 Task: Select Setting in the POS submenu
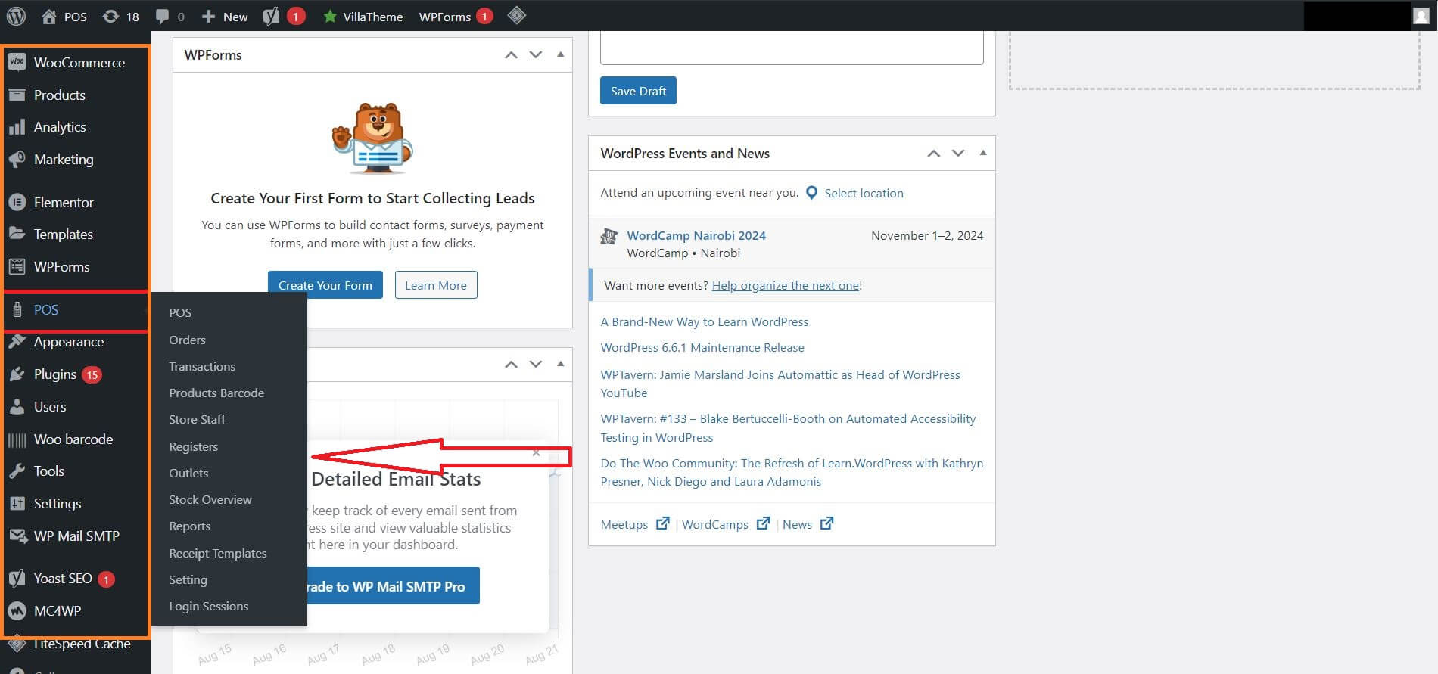point(188,579)
